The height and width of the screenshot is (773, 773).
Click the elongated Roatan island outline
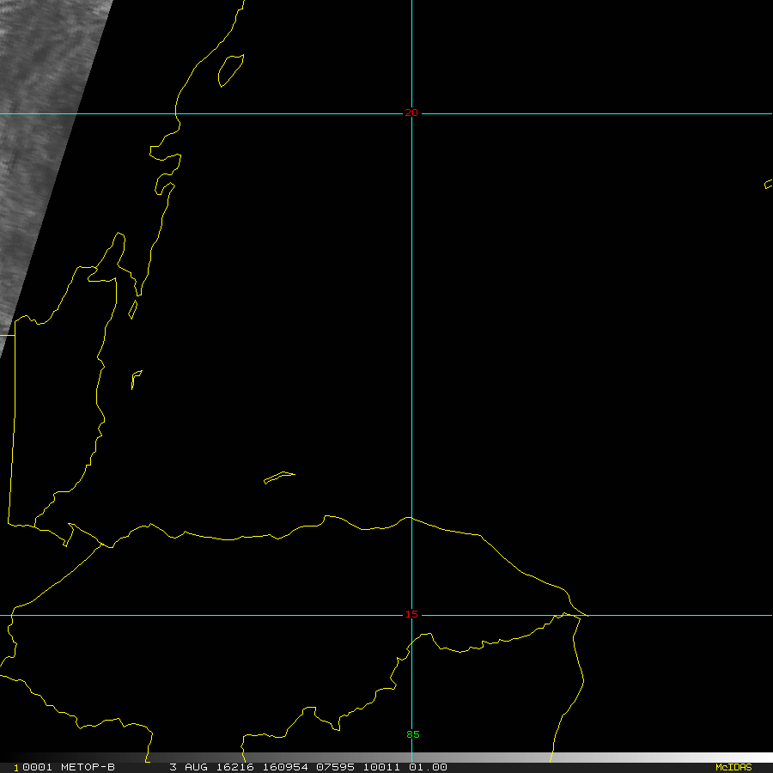pyautogui.click(x=278, y=477)
